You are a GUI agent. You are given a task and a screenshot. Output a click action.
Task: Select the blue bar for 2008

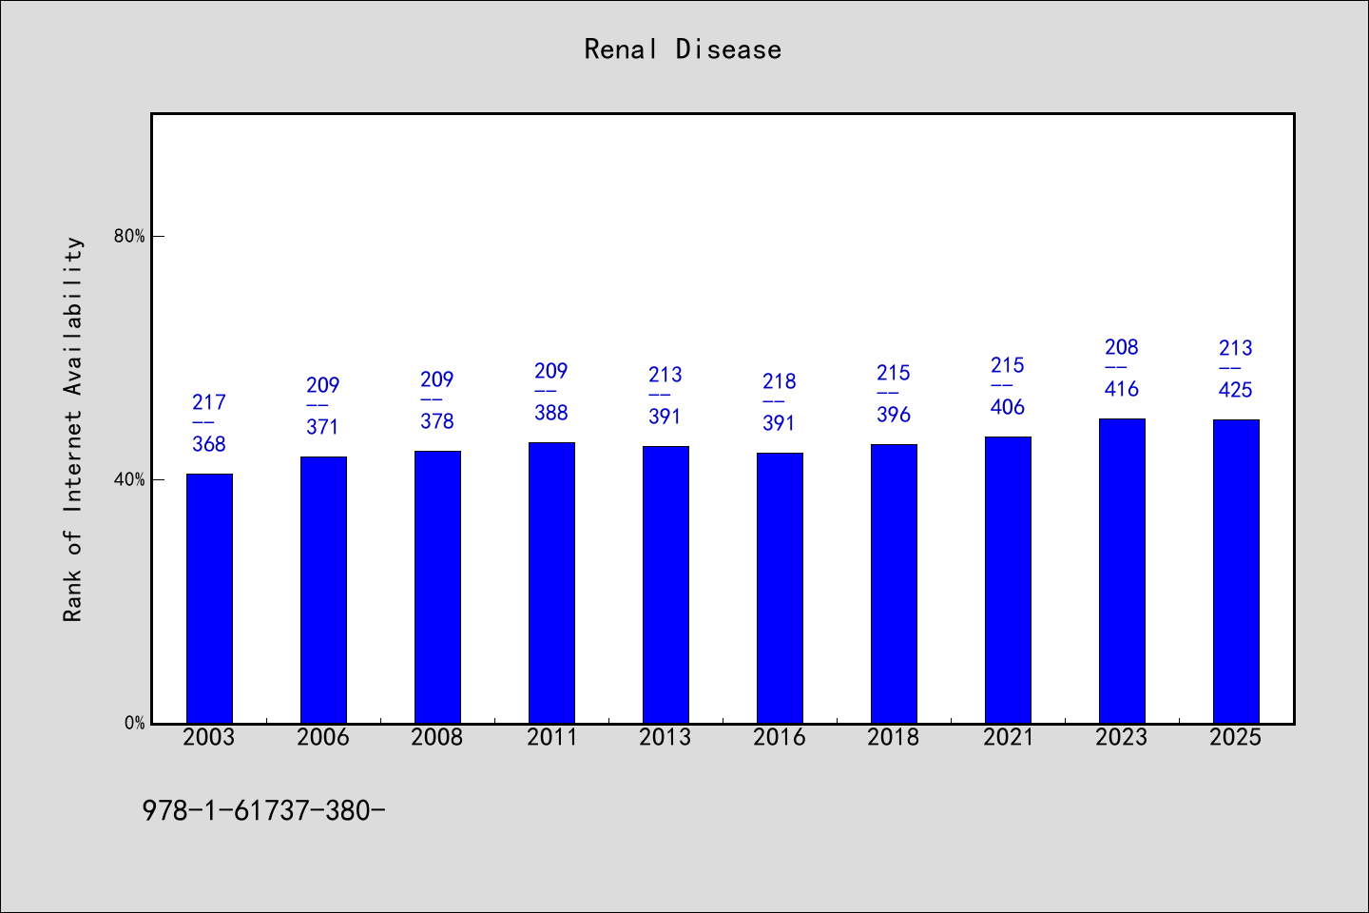click(437, 587)
